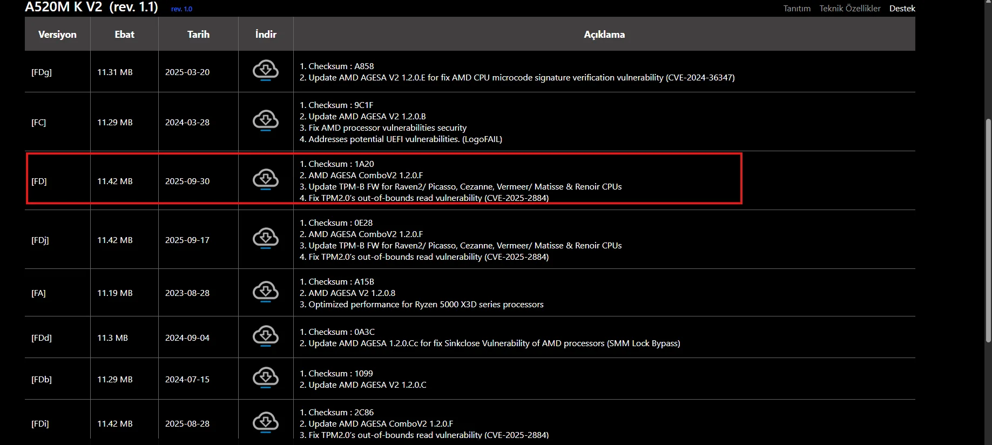Switch to rev. 1.0 link

[181, 9]
